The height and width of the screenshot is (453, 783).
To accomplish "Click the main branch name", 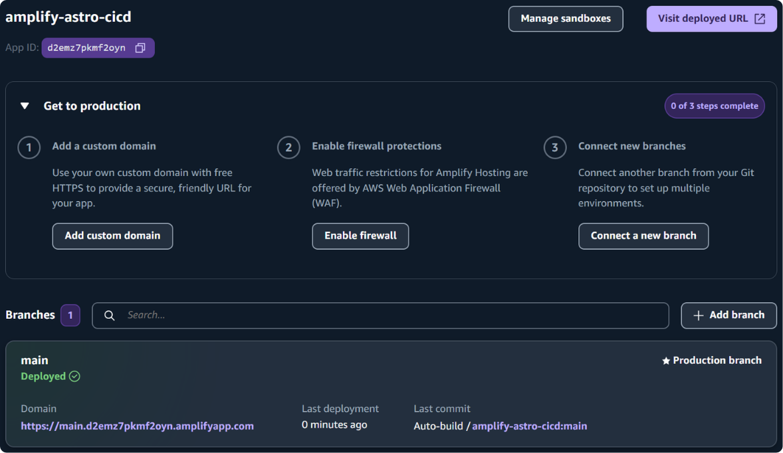I will click(35, 360).
